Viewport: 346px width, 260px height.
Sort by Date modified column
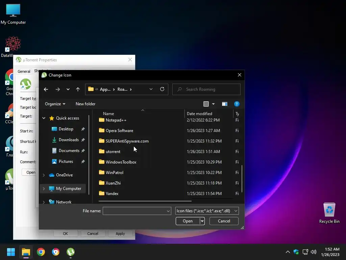click(x=199, y=114)
